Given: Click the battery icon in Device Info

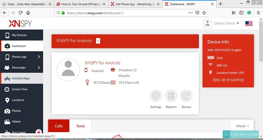Looking at the screenshot, I should click(x=210, y=58).
